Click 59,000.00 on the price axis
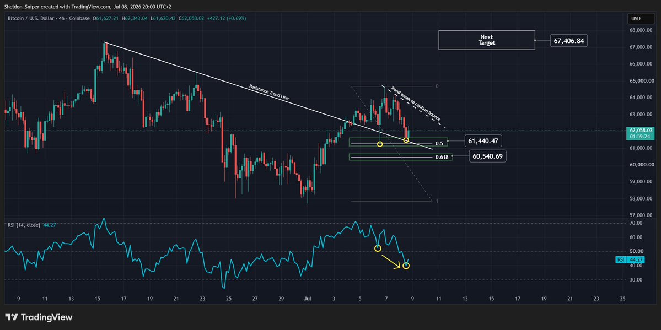This screenshot has width=661, height=330. [641, 182]
